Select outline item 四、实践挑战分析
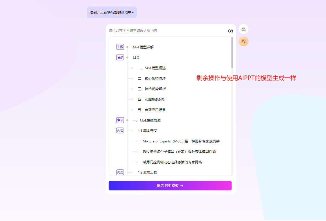This screenshot has width=326, height=221. [152, 99]
